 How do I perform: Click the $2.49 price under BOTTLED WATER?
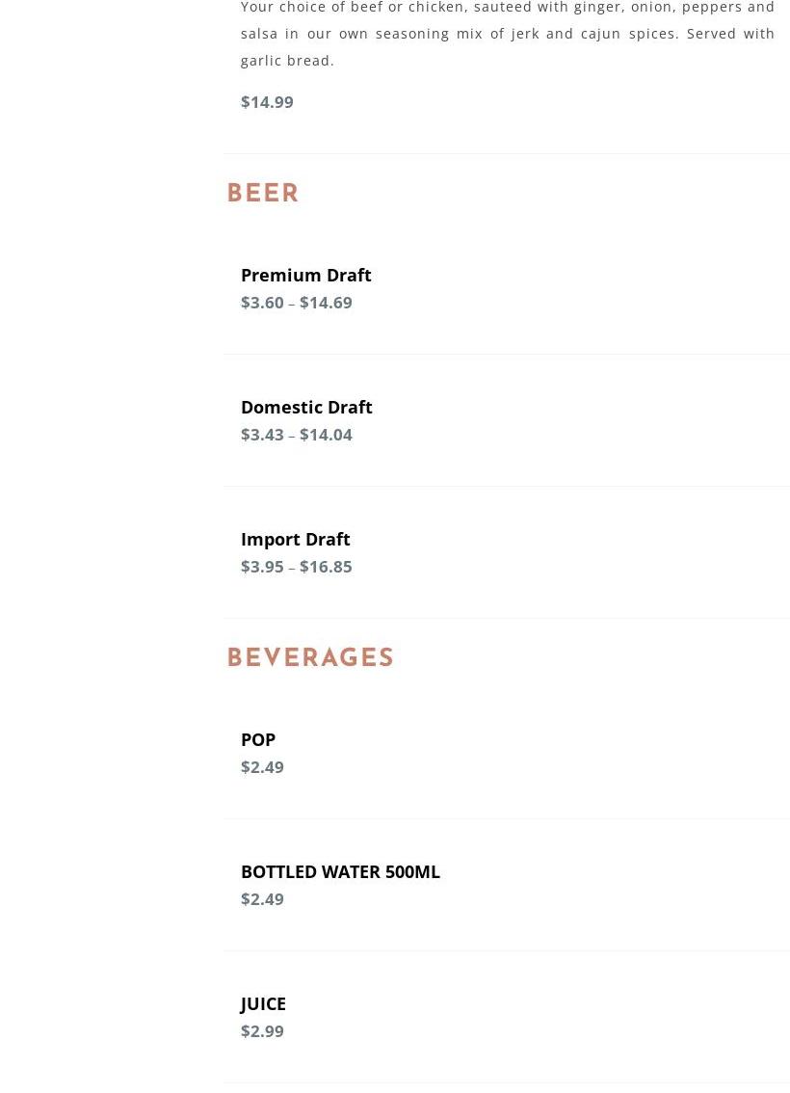click(x=262, y=898)
